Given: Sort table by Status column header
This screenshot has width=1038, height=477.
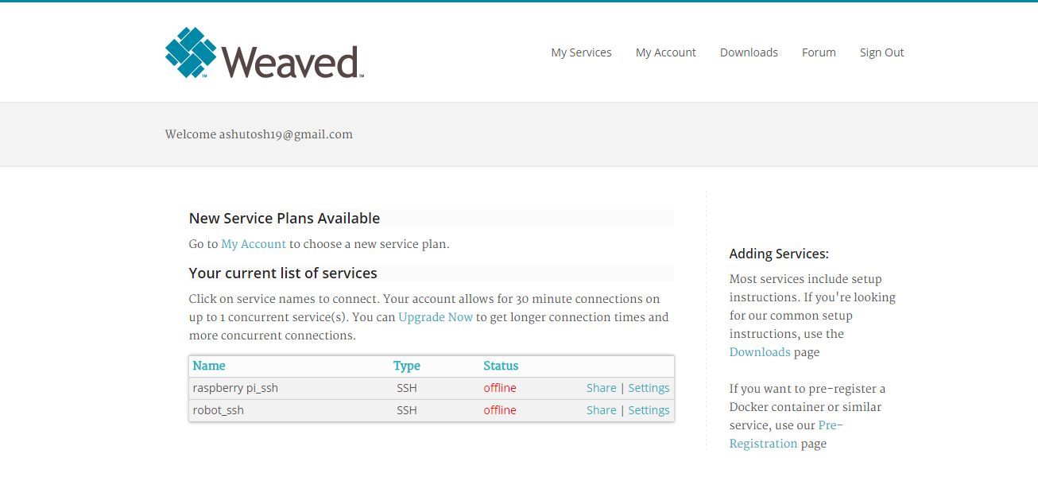Looking at the screenshot, I should click(x=501, y=366).
